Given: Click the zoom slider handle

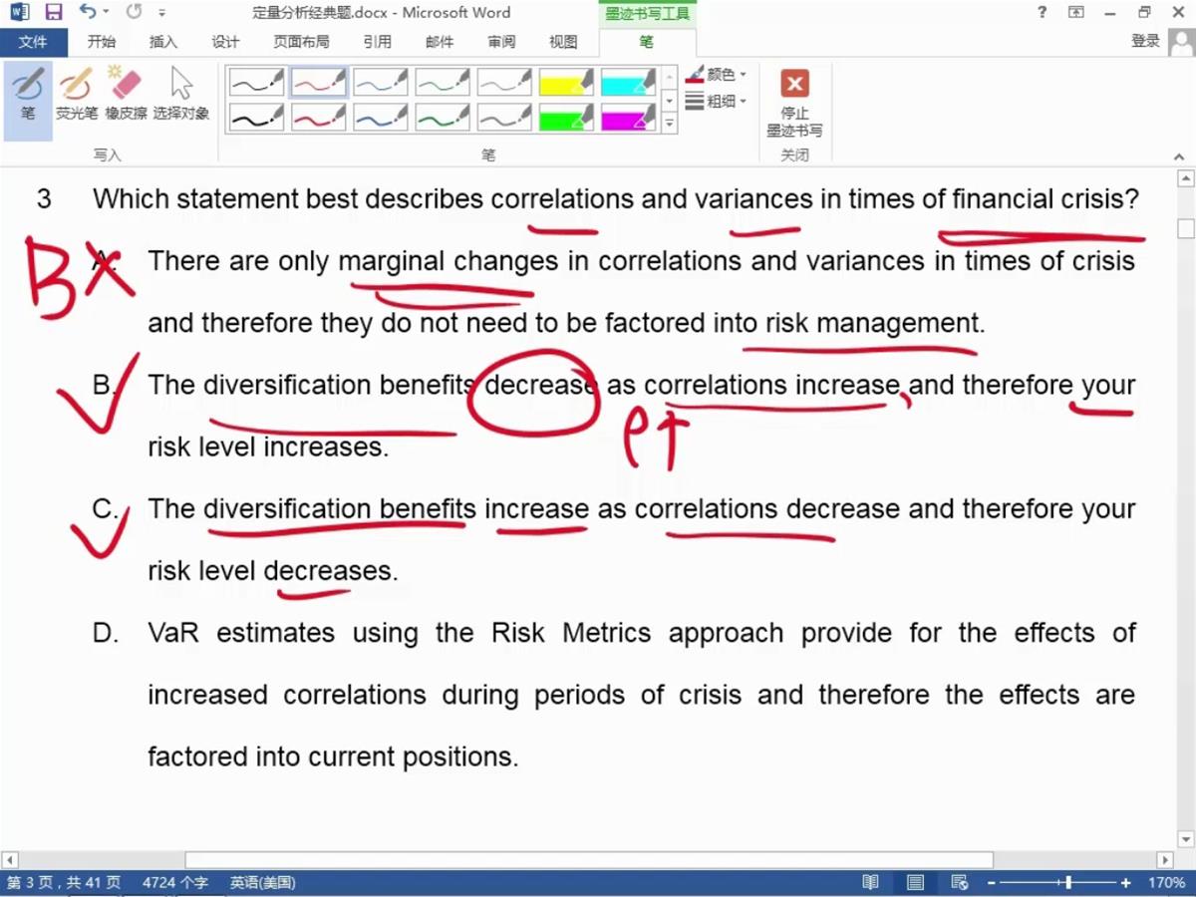Looking at the screenshot, I should [1068, 883].
